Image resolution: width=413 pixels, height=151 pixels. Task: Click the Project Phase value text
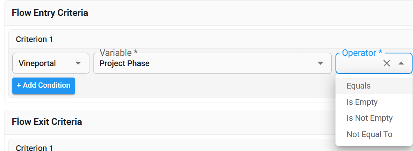[125, 63]
